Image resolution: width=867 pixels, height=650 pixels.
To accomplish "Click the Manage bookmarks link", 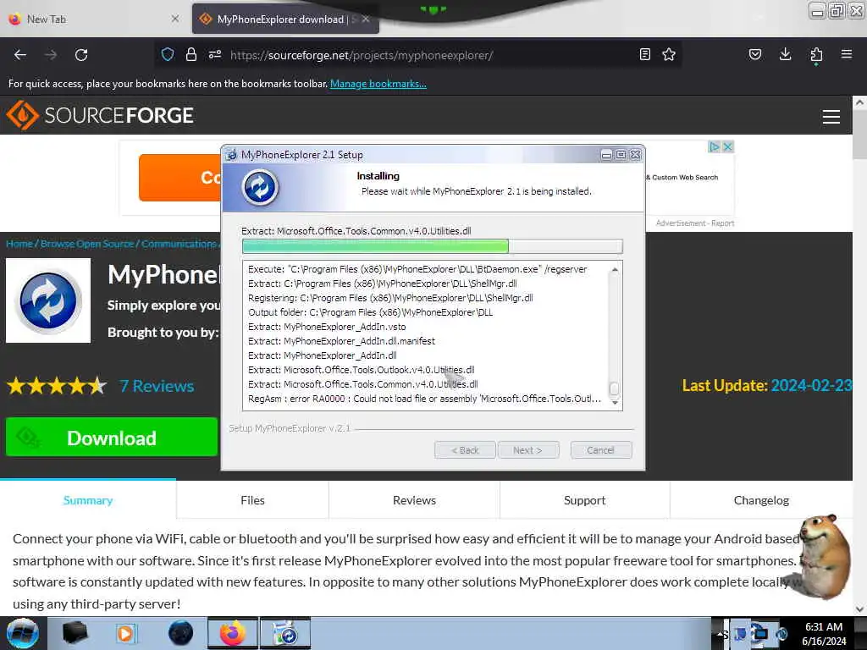I will pos(378,84).
